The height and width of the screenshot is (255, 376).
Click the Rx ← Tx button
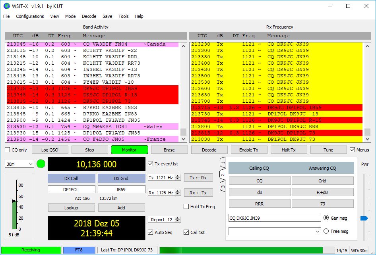(198, 193)
